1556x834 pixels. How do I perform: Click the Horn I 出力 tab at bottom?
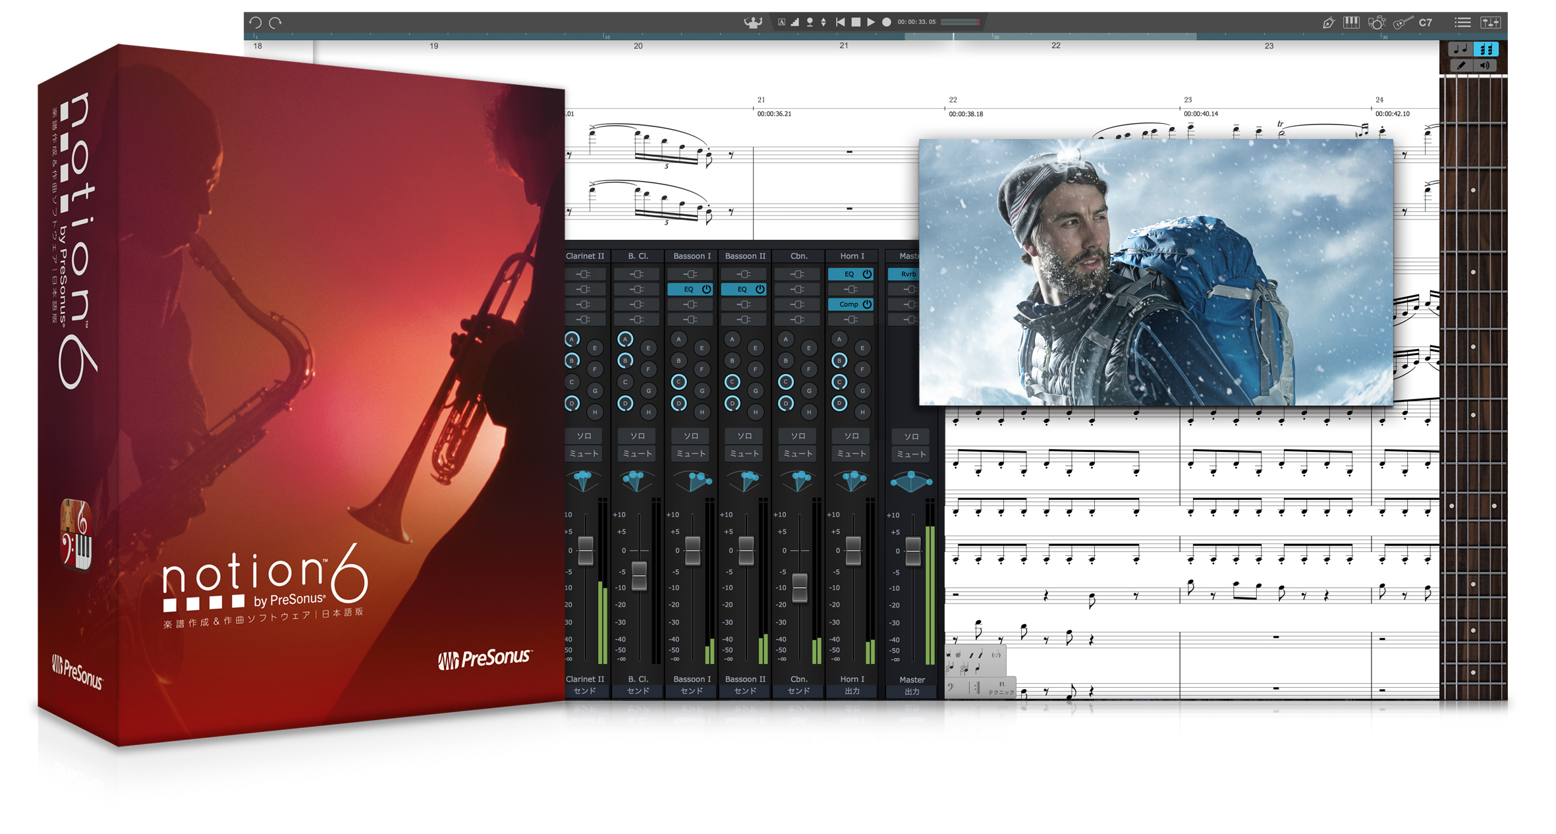(852, 691)
